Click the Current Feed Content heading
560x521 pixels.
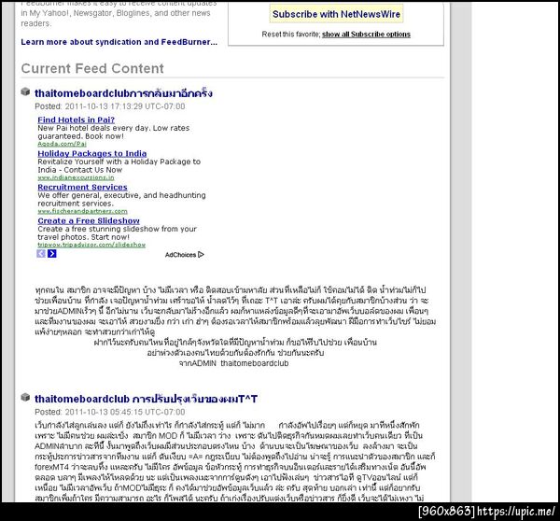coord(92,68)
